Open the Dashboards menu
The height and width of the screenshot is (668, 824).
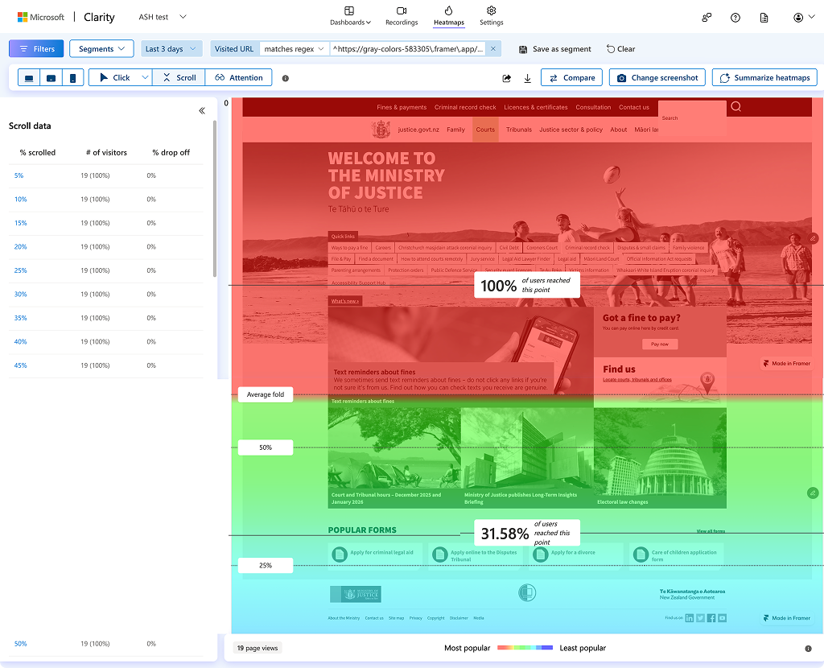[x=350, y=16]
